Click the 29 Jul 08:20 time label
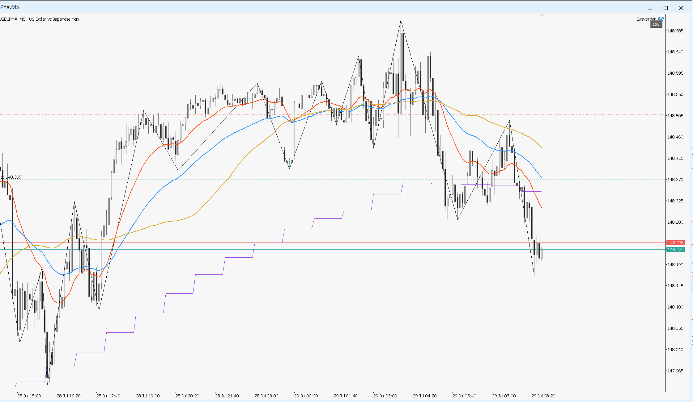This screenshot has width=693, height=402. 543,396
